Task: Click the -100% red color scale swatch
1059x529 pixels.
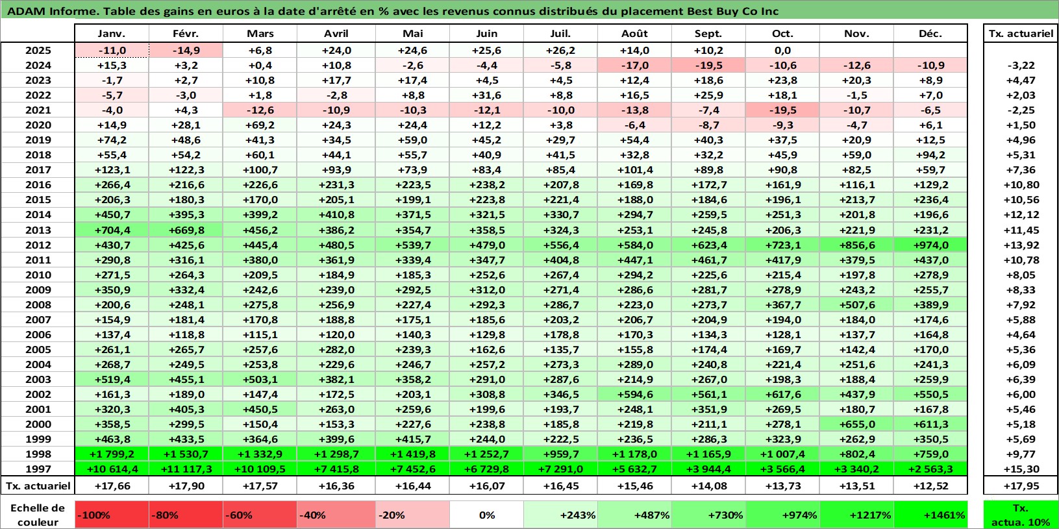Action: [x=112, y=515]
